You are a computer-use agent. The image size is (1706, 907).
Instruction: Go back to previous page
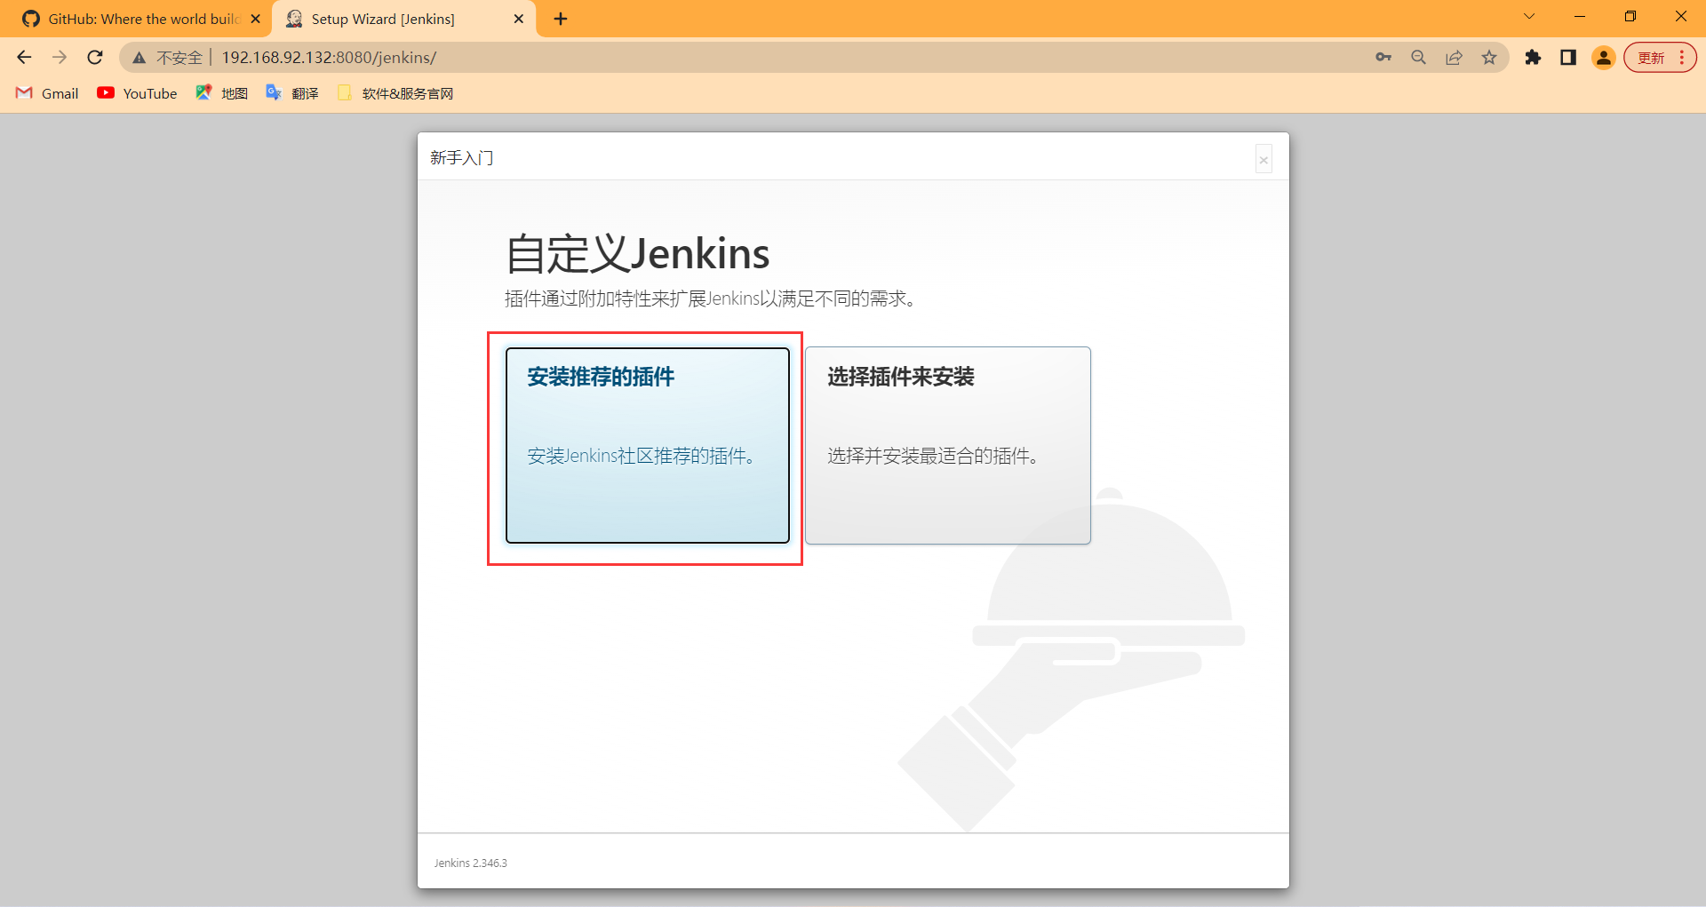coord(24,58)
